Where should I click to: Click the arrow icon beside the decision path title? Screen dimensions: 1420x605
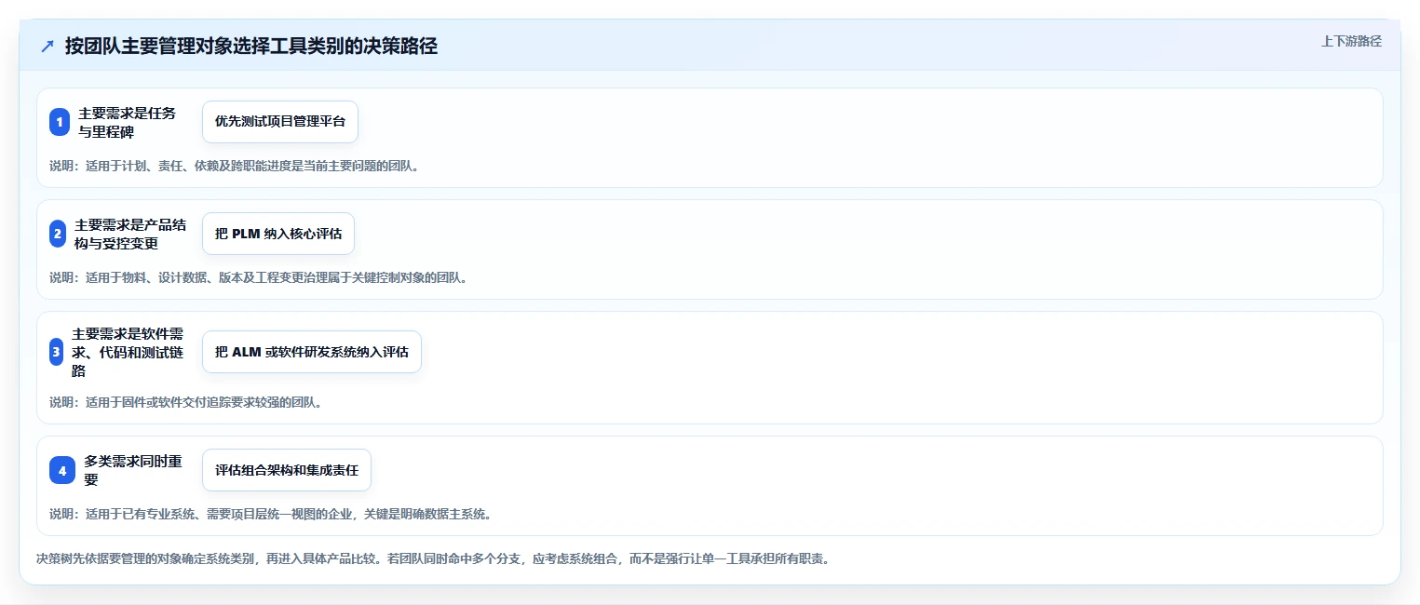(x=47, y=47)
